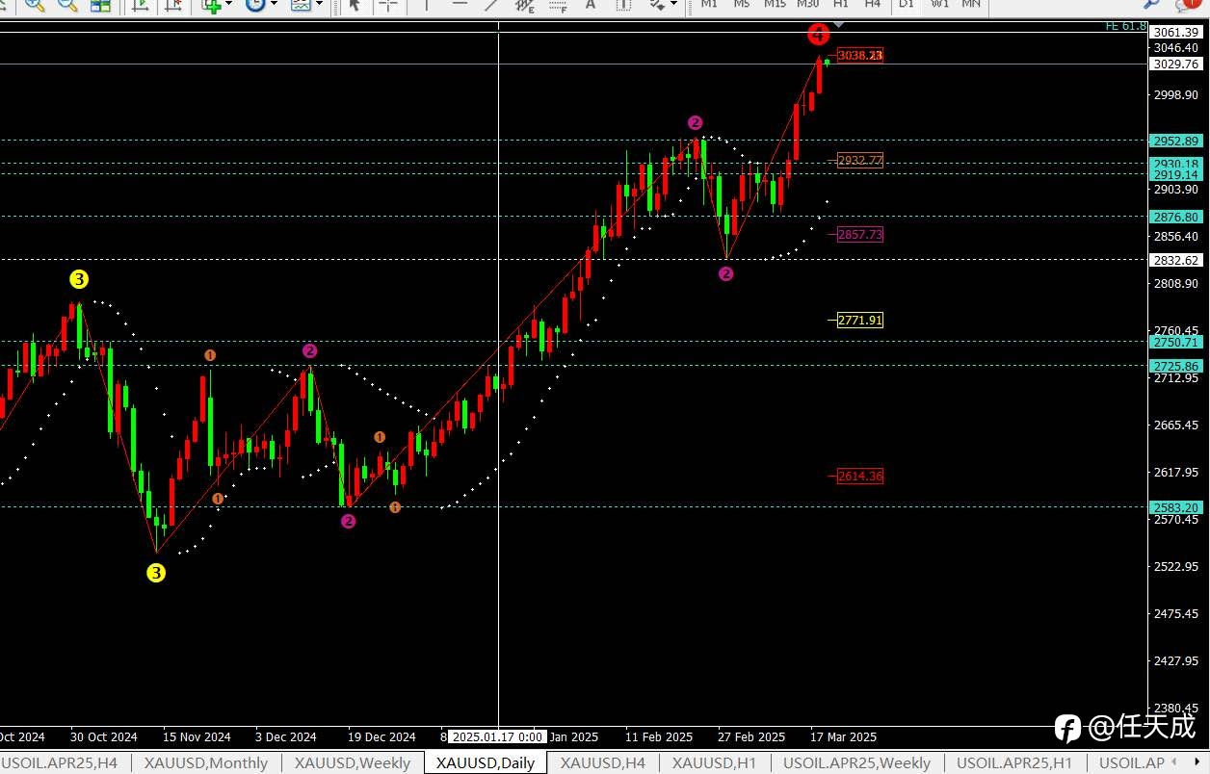Image resolution: width=1210 pixels, height=774 pixels.
Task: Select the Fibonacci Retracement tool
Action: click(558, 5)
